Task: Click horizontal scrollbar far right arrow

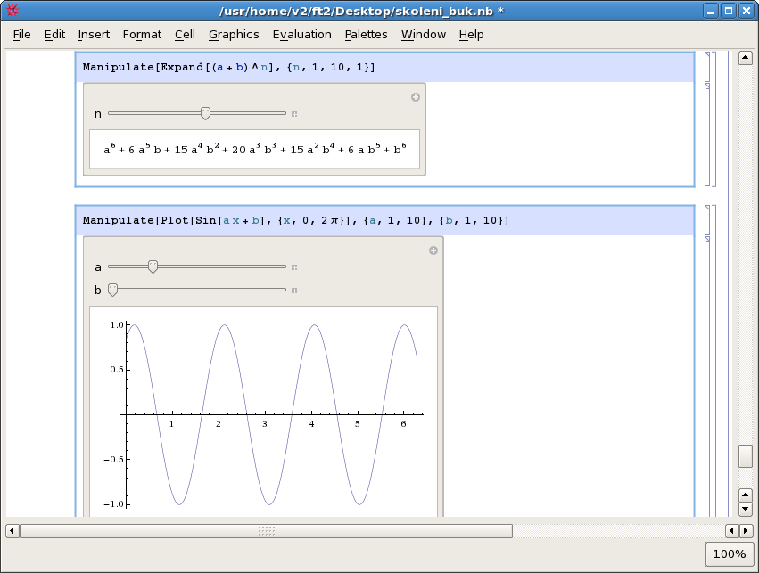Action: coord(746,531)
